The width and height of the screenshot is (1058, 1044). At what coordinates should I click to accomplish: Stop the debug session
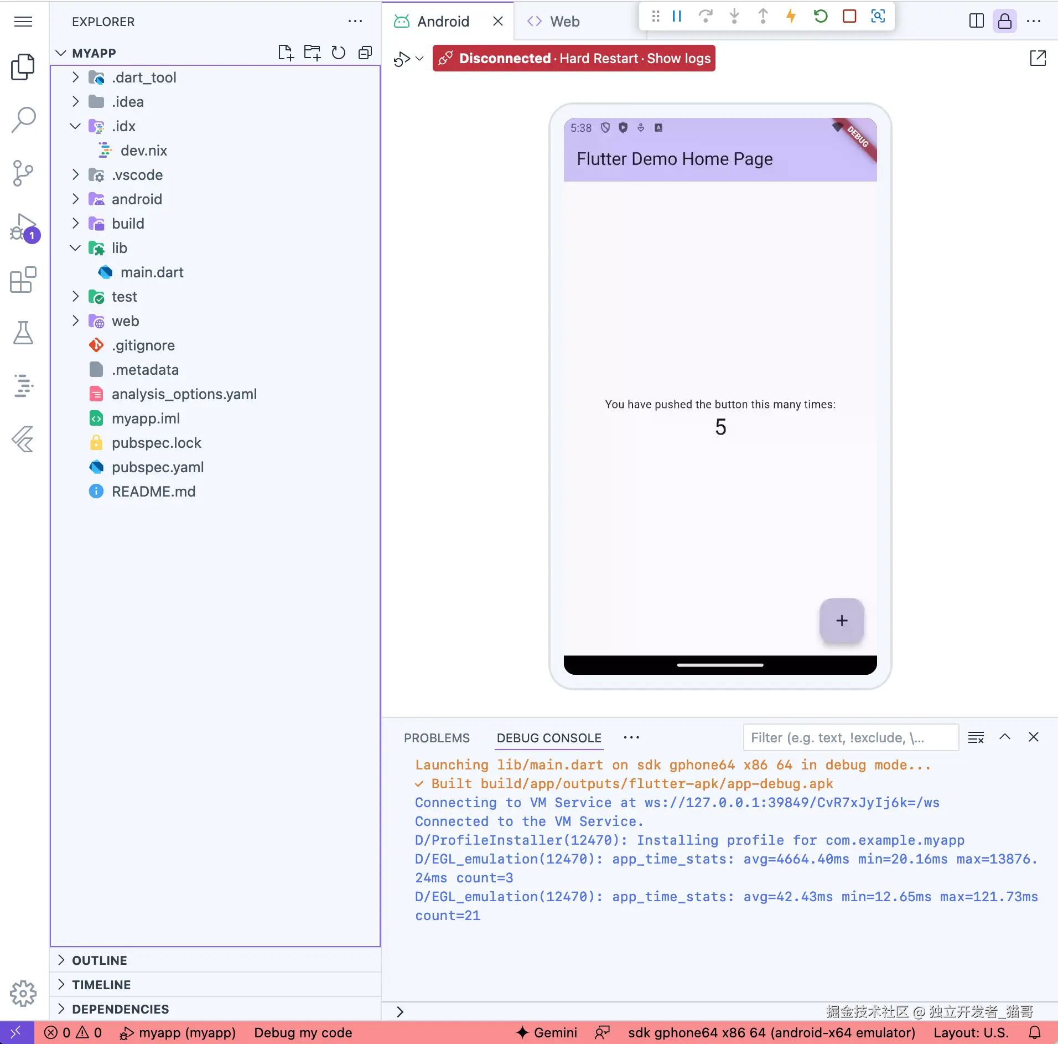pos(850,16)
